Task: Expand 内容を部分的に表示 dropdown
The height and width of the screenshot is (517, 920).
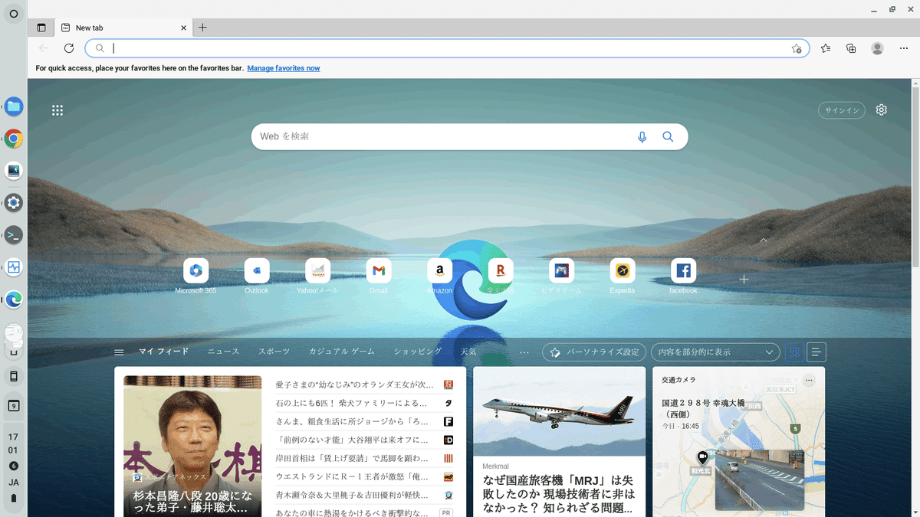Action: (715, 352)
